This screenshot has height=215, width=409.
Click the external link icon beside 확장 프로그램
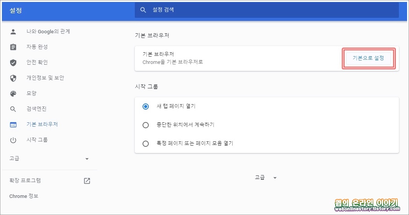87,181
